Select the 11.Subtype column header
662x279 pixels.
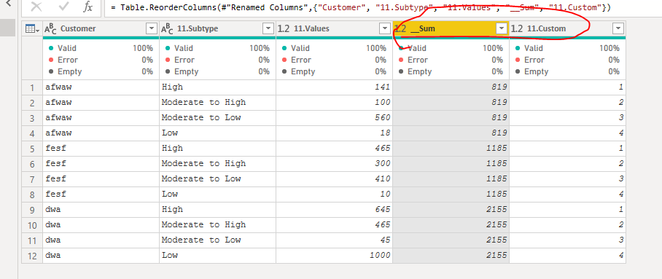click(x=217, y=28)
